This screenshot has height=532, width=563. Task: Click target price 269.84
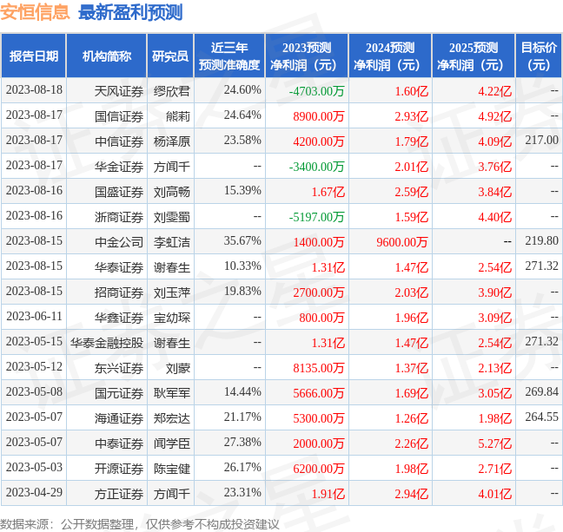click(542, 391)
